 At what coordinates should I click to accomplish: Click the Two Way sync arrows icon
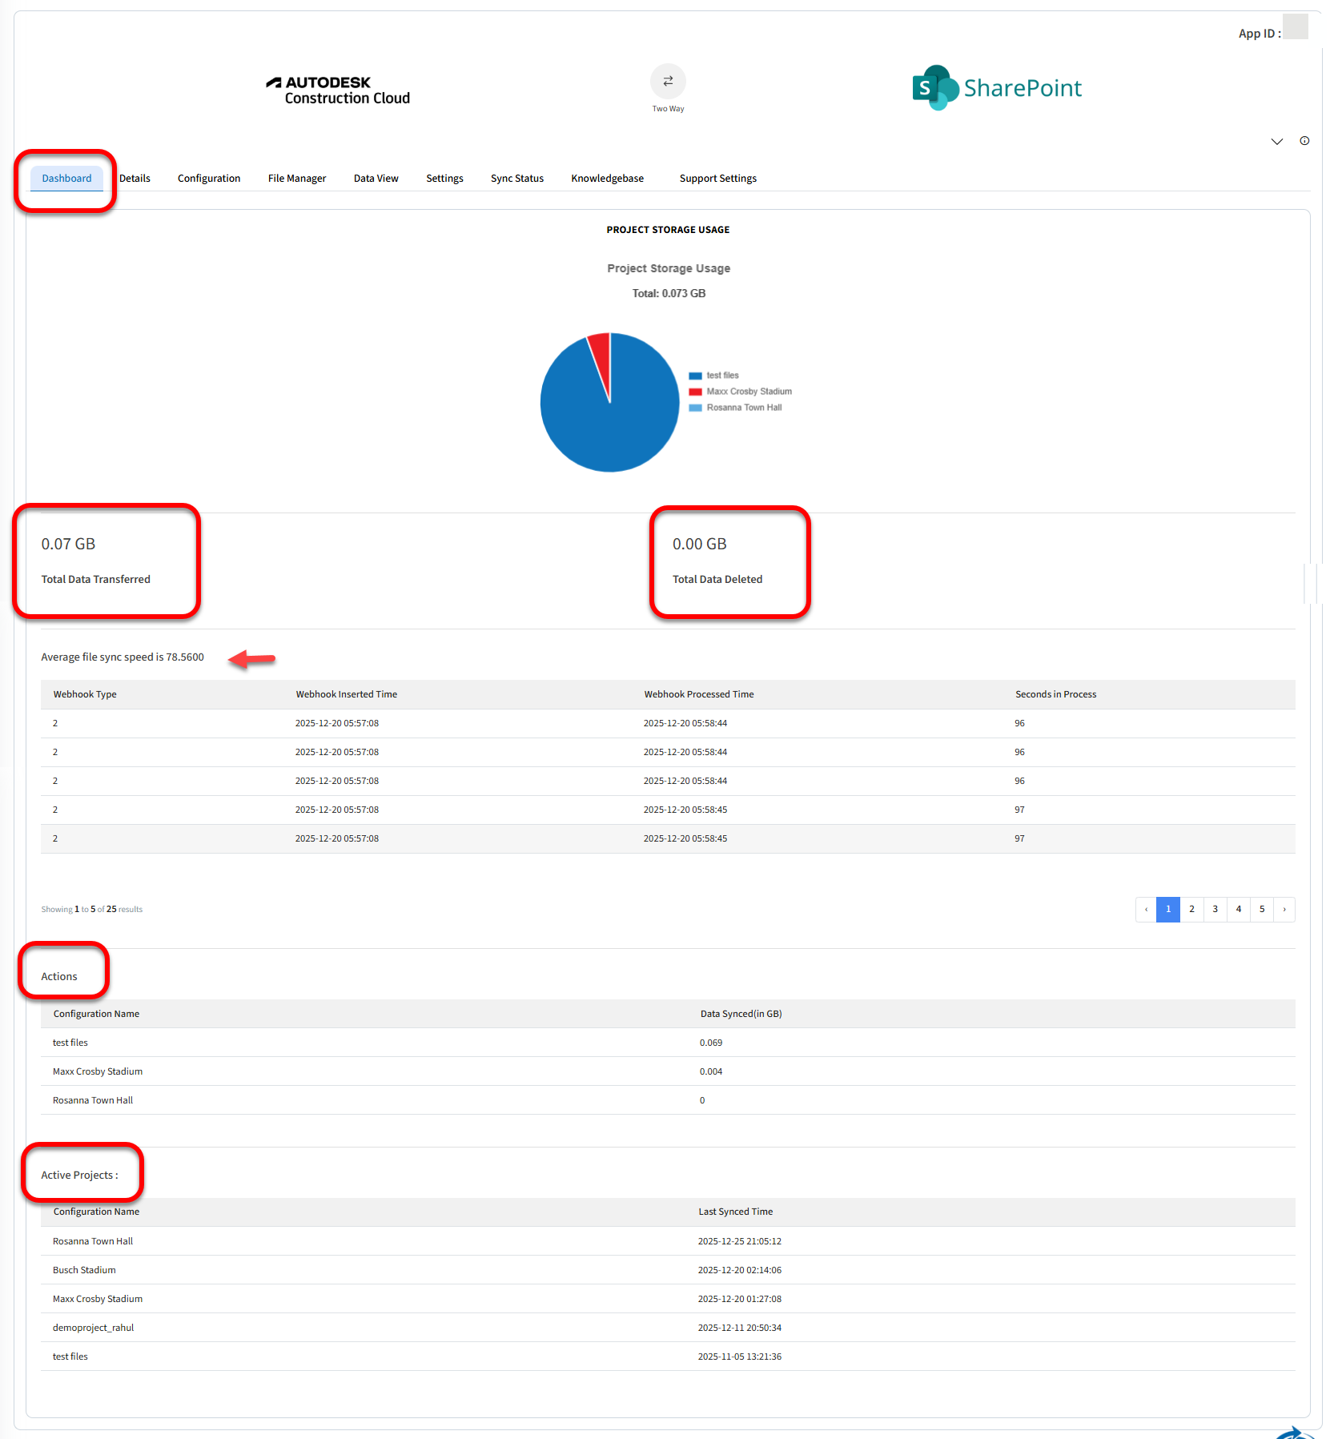tap(668, 82)
